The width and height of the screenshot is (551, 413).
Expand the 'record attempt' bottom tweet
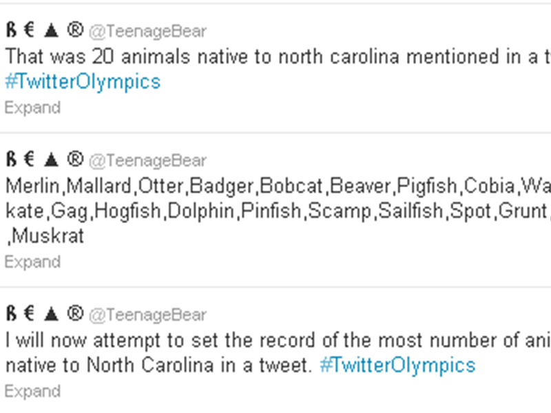pyautogui.click(x=32, y=391)
